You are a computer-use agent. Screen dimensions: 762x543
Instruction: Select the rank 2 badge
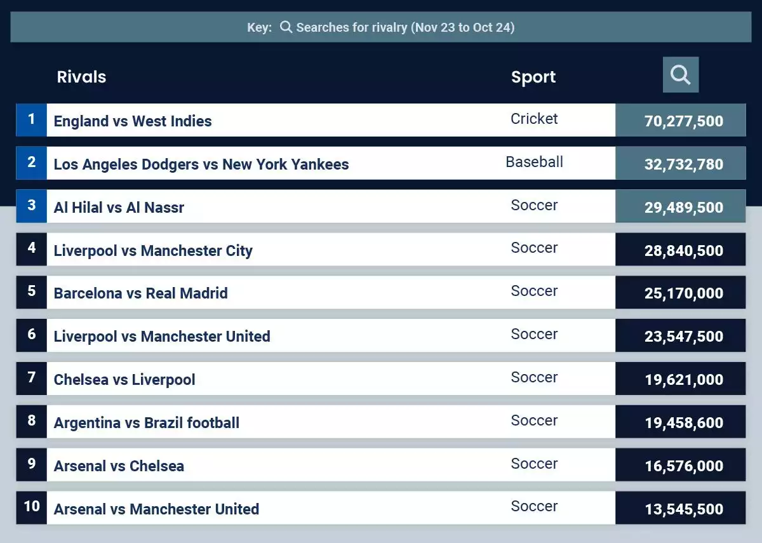(x=31, y=163)
